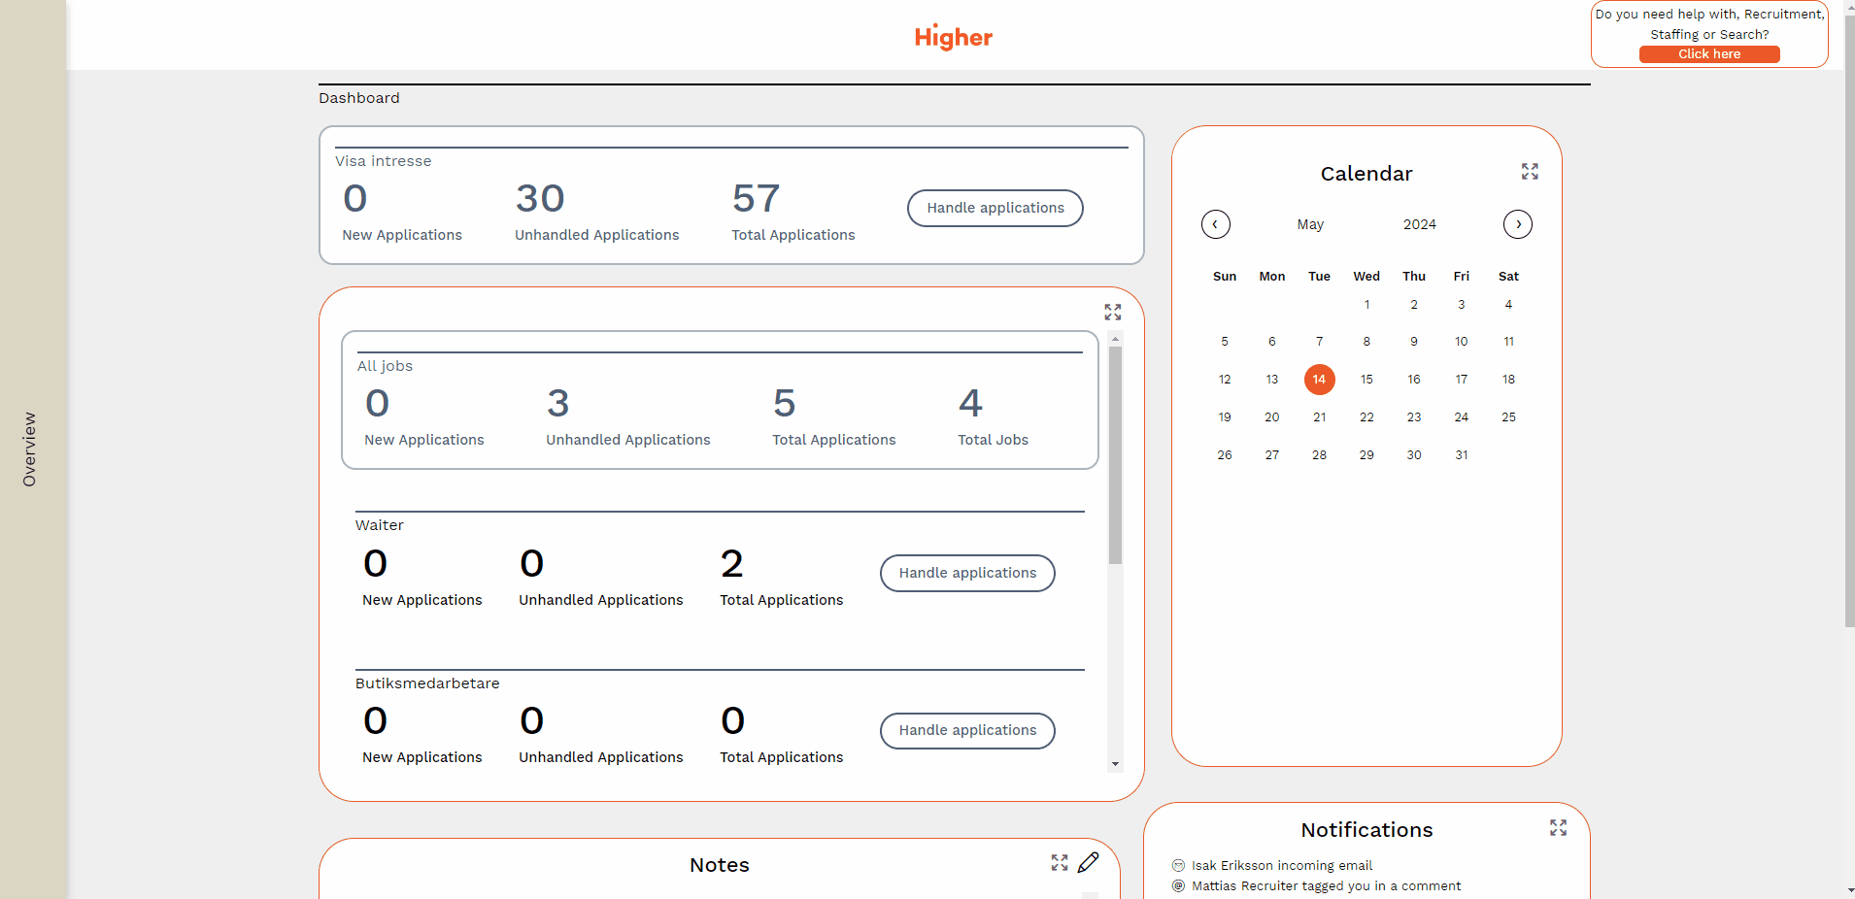This screenshot has width=1855, height=899.
Task: Edit notes with the pencil icon
Action: 1089,862
